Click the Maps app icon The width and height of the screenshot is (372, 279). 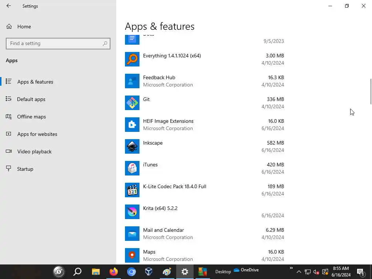tap(132, 255)
